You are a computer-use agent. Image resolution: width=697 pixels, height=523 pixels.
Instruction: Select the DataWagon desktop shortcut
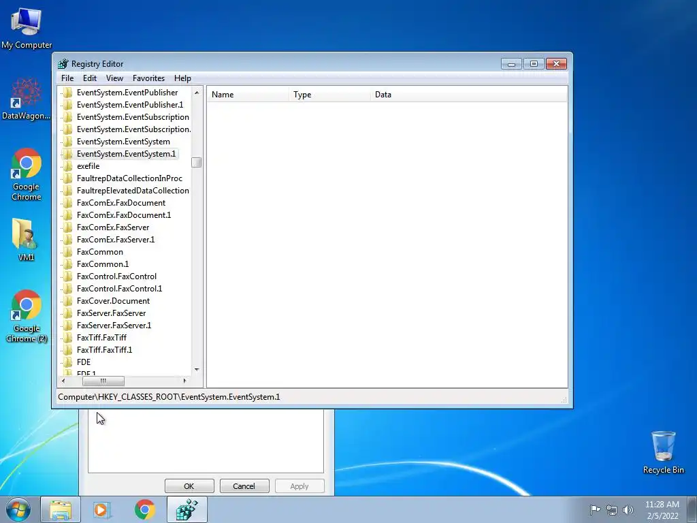click(x=27, y=99)
